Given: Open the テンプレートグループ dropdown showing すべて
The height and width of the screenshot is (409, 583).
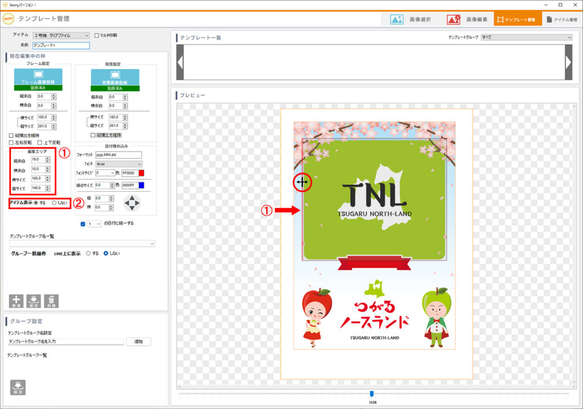Looking at the screenshot, I should [x=526, y=38].
